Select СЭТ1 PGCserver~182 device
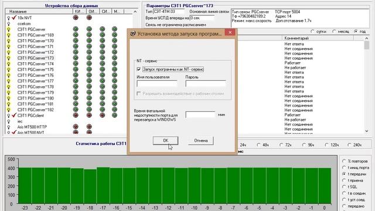 click(x=36, y=110)
